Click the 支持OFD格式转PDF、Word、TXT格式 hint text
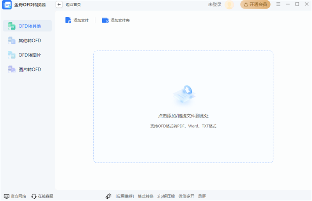312x201 pixels. click(183, 126)
